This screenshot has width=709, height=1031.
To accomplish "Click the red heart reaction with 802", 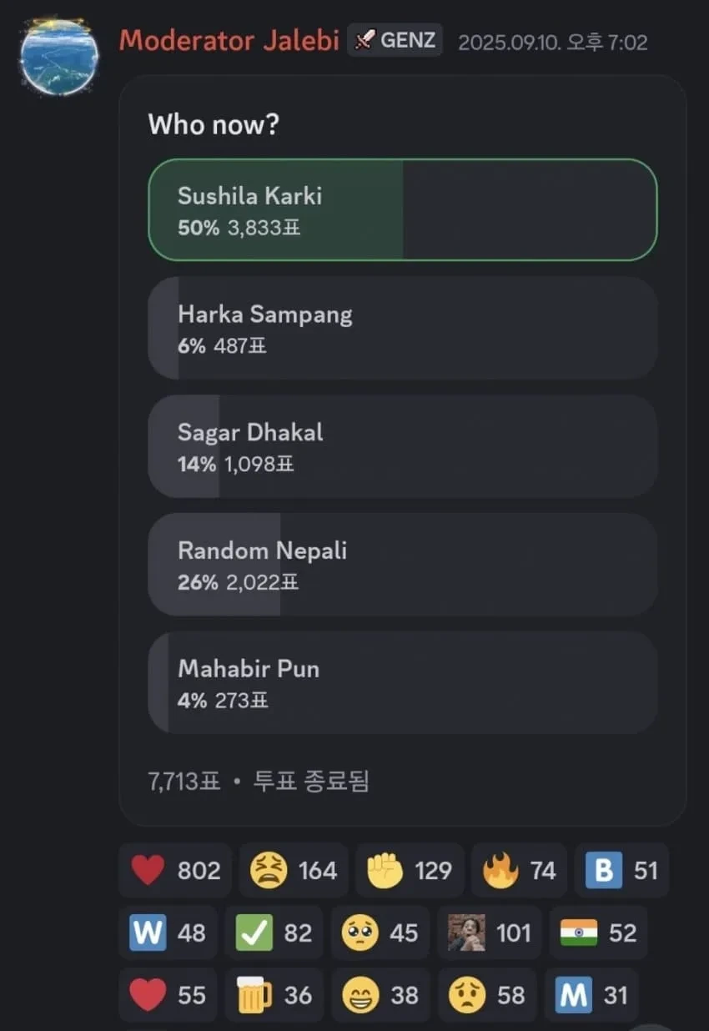I will 176,871.
